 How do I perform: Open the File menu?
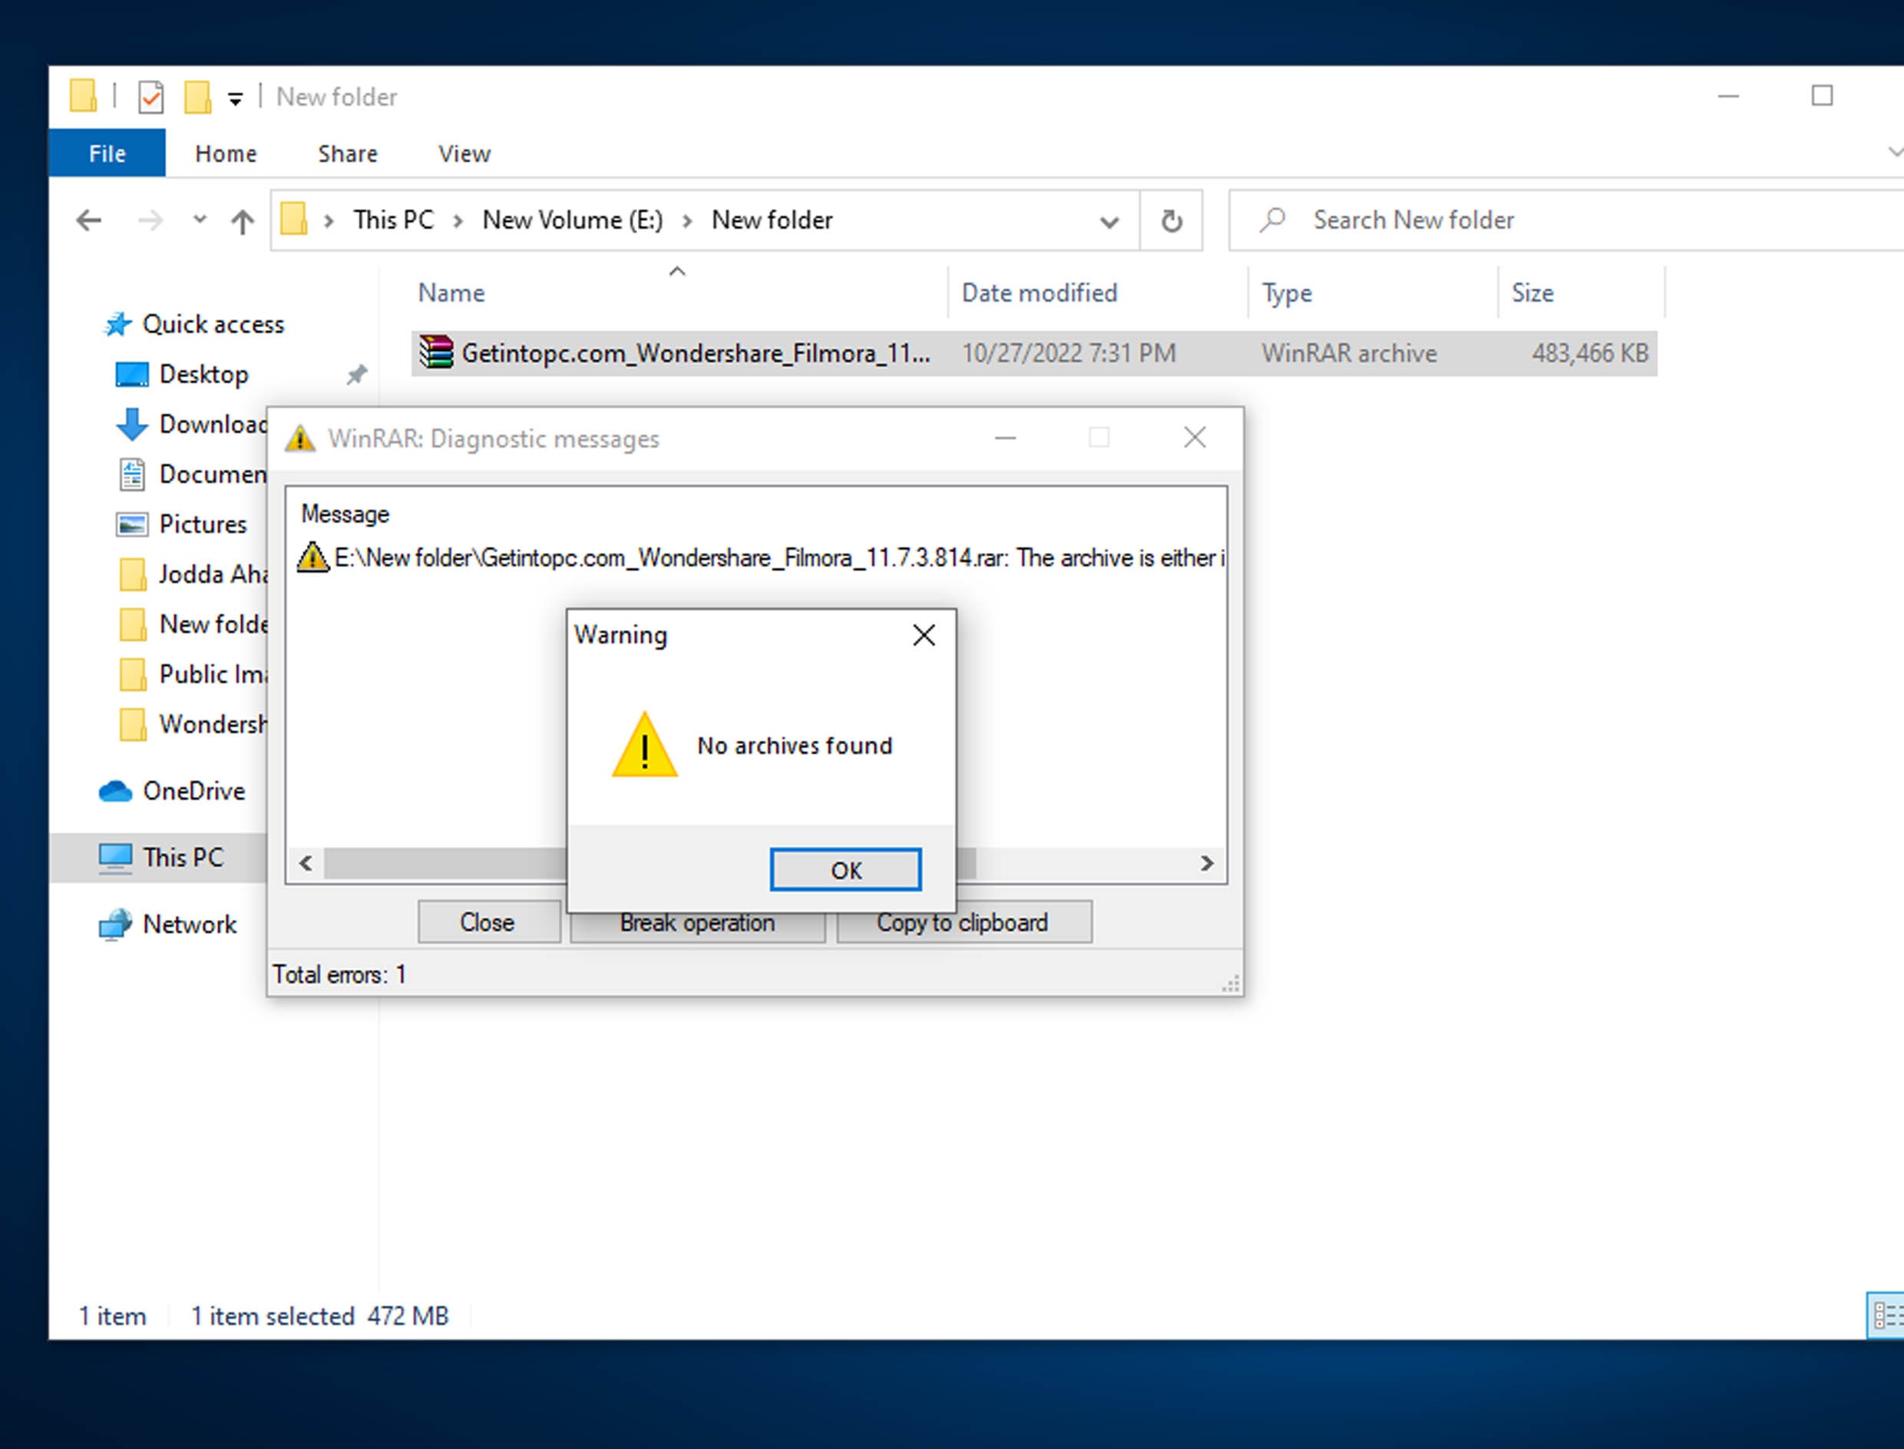(x=107, y=154)
